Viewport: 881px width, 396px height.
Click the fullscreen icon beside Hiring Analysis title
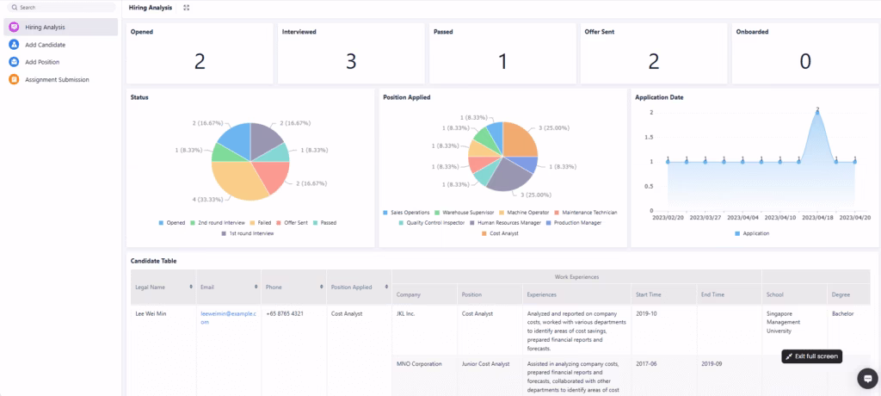pyautogui.click(x=187, y=8)
